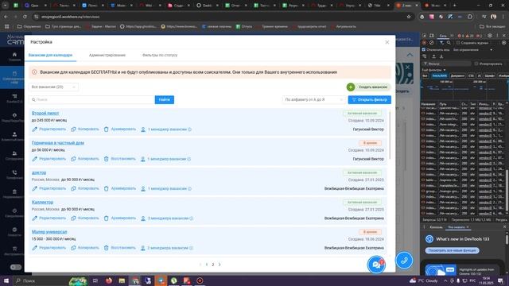Select Fetch/XHR filter in DevTools
This screenshot has width=509, height=286.
[439, 76]
